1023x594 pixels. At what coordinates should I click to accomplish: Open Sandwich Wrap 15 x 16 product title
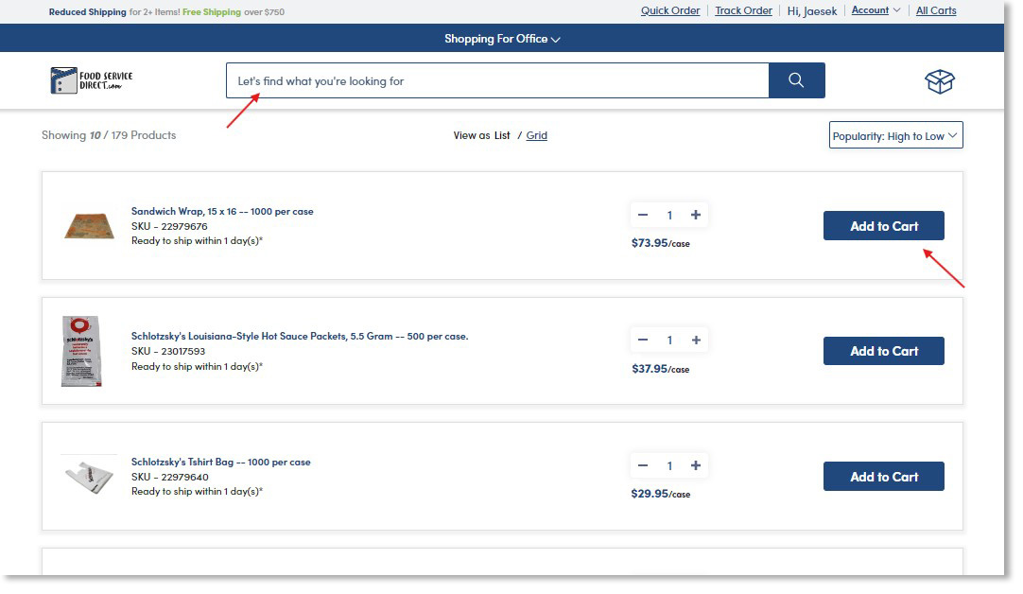[222, 212]
